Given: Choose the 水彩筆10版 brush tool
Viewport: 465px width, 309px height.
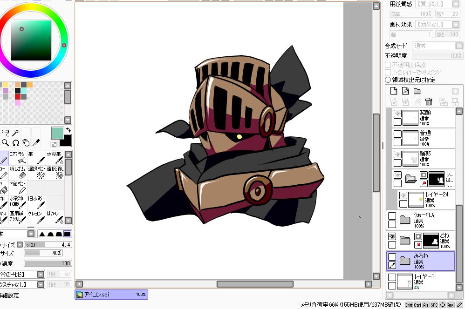Looking at the screenshot, I should click(18, 202).
